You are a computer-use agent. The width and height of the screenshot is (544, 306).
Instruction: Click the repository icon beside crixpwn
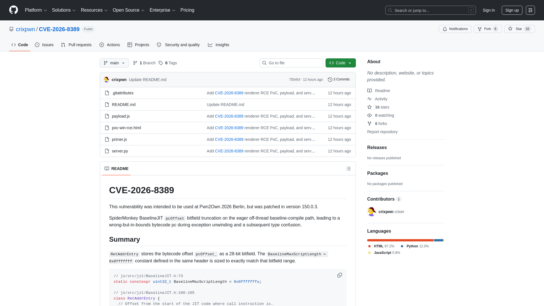pyautogui.click(x=11, y=29)
